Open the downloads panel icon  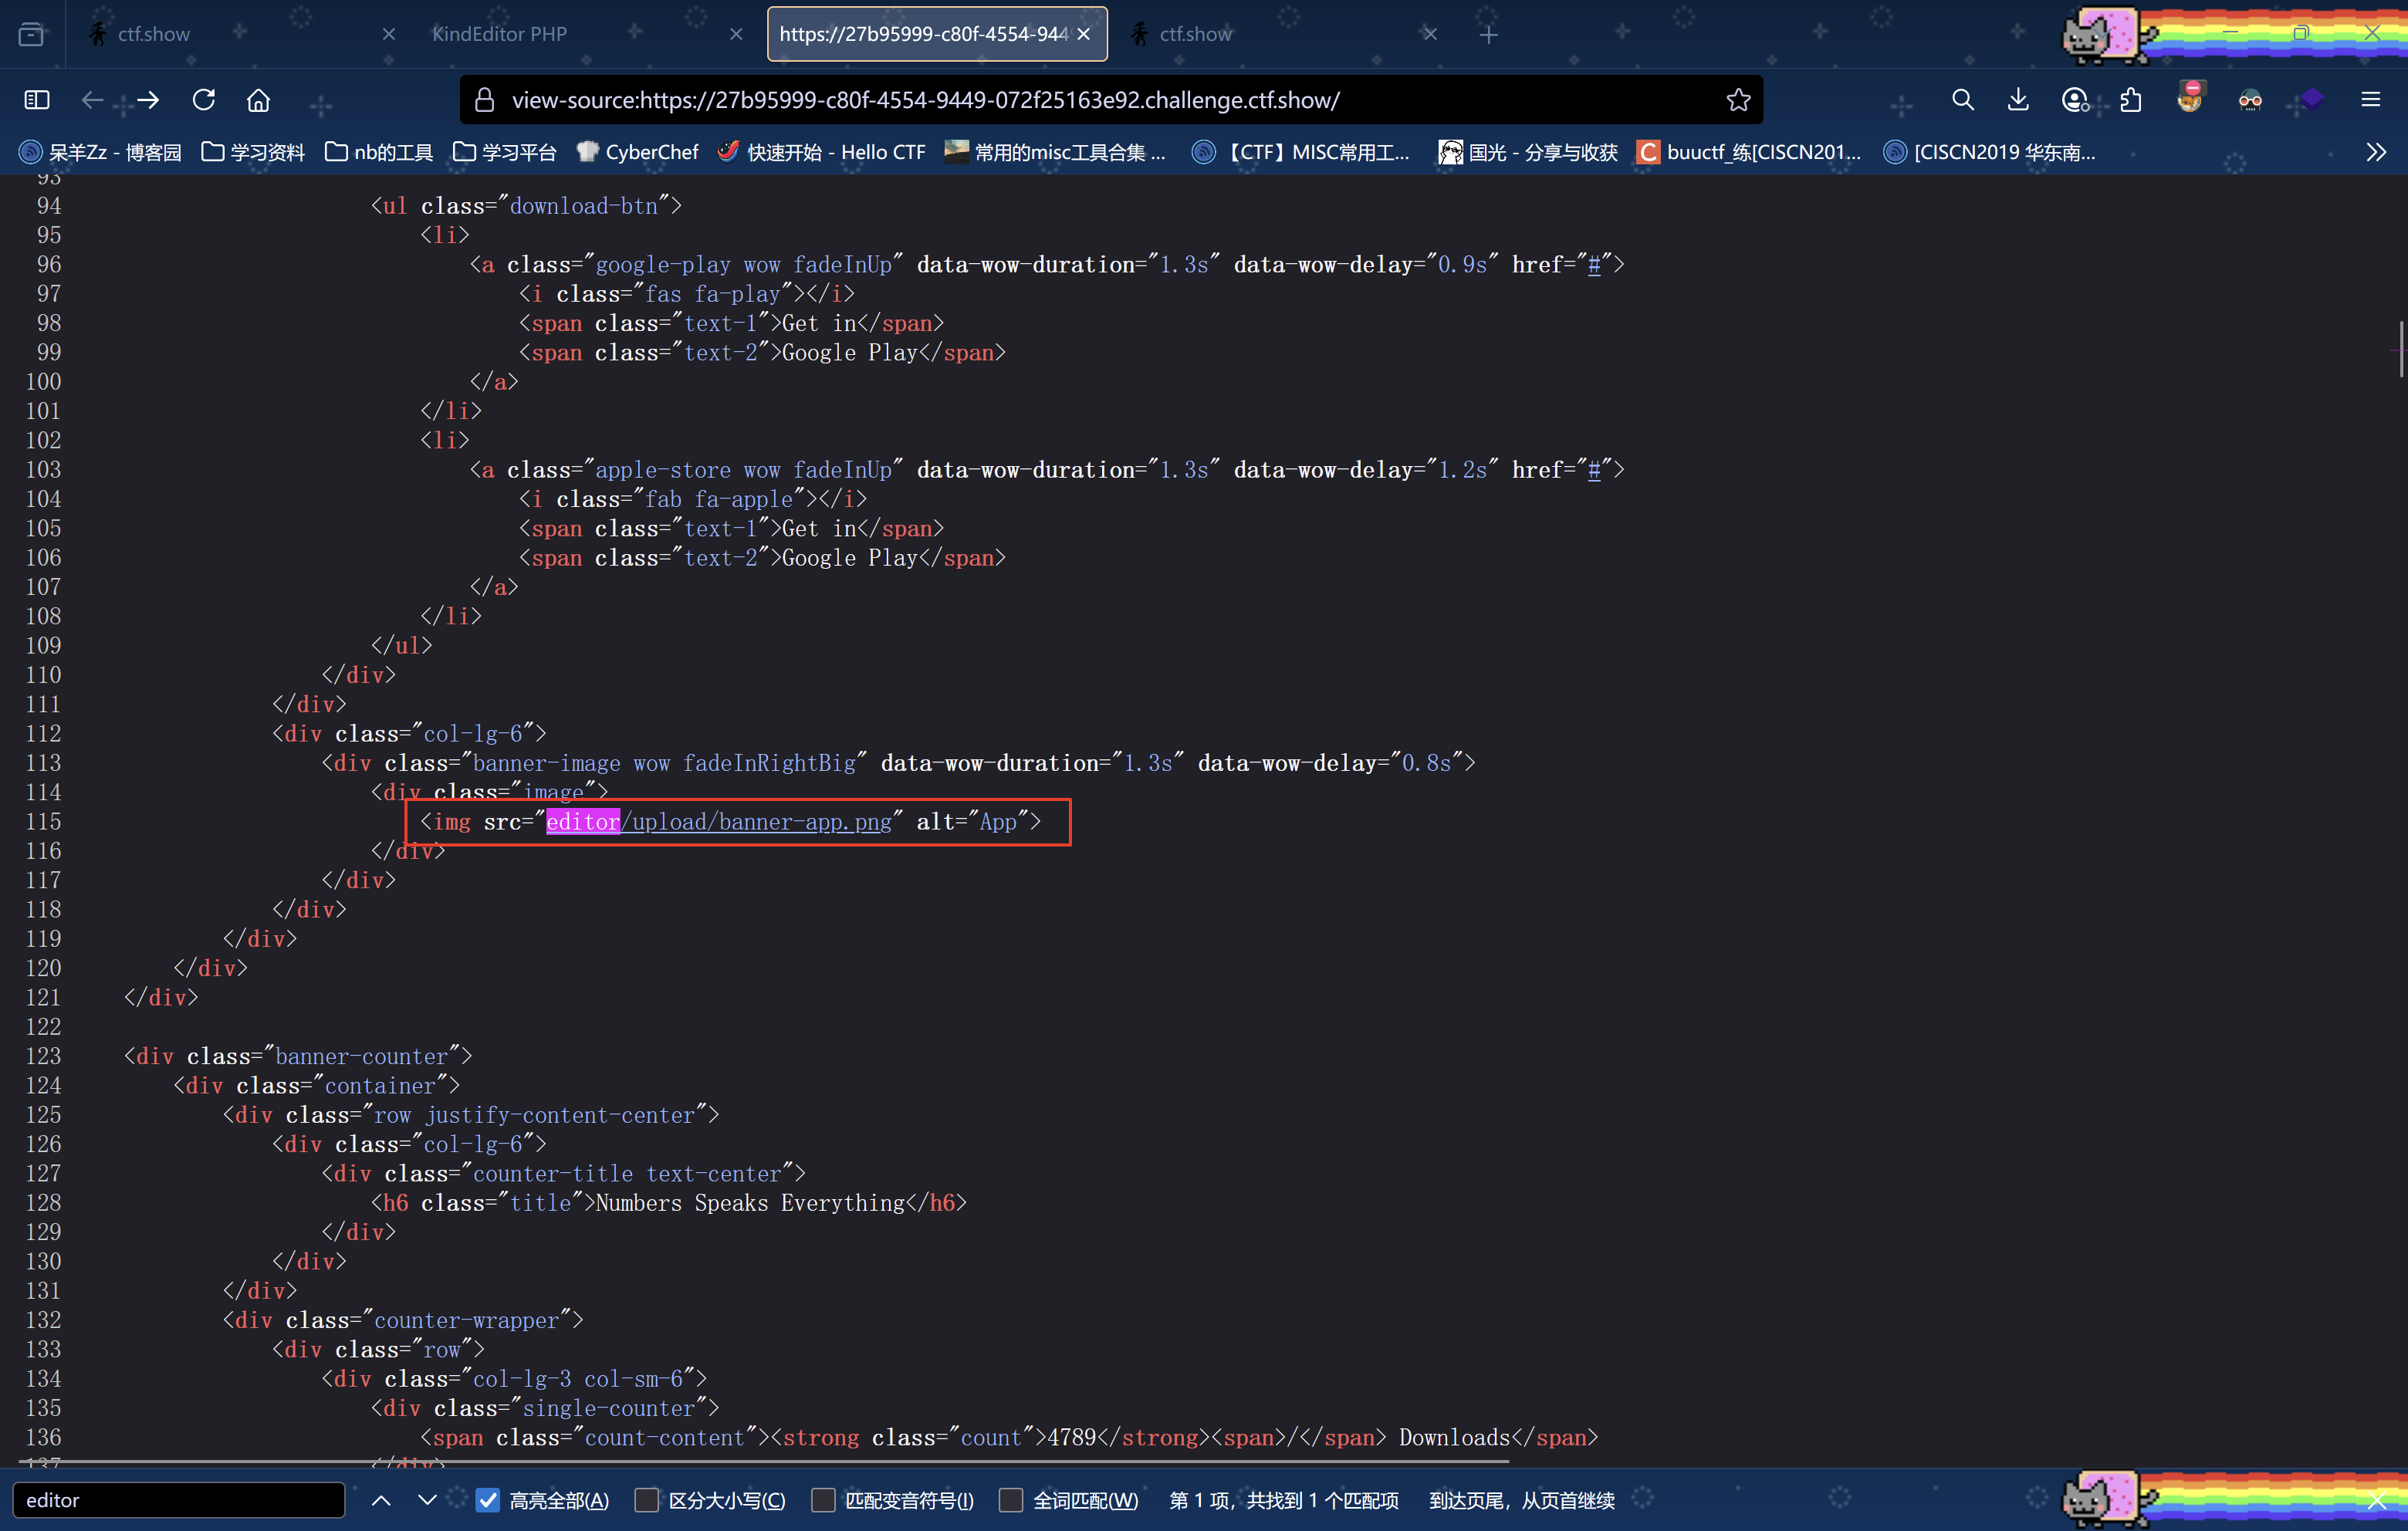tap(2018, 100)
